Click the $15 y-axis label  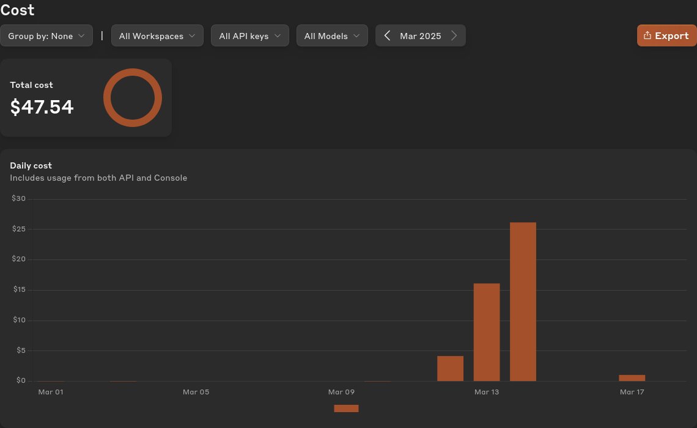pos(19,289)
